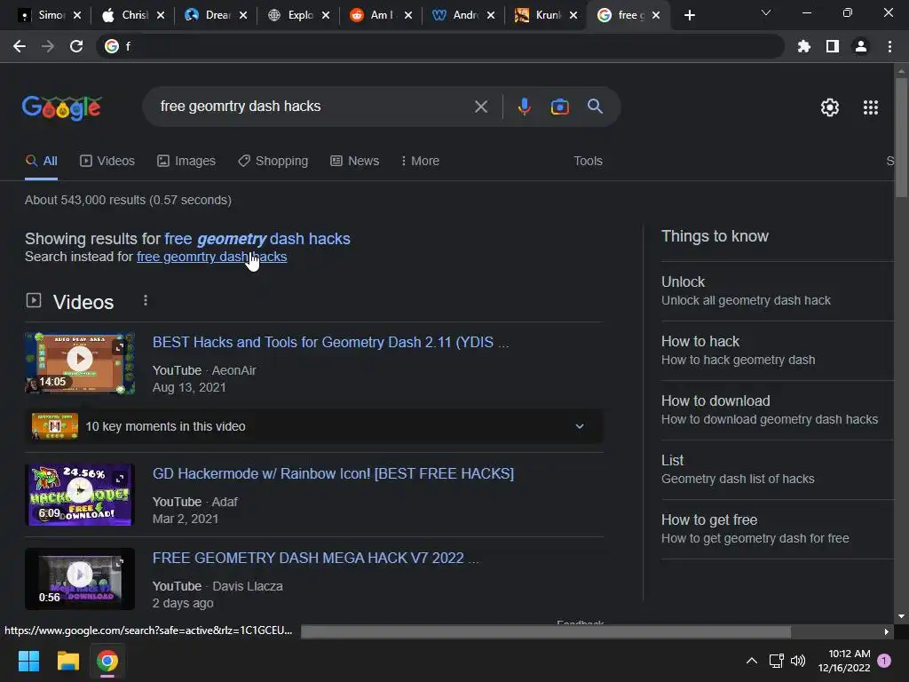909x682 pixels.
Task: Click the magnifier search button
Action: [595, 107]
